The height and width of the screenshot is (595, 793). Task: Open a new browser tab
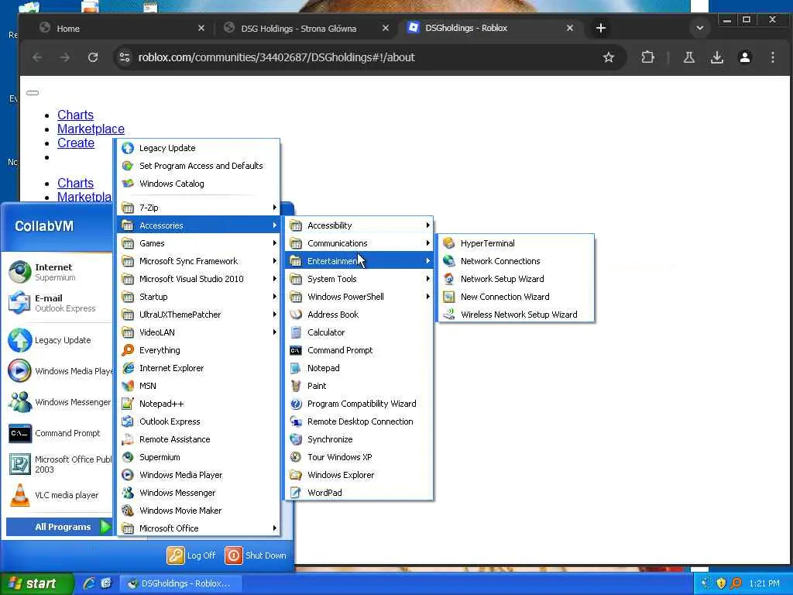tap(600, 29)
